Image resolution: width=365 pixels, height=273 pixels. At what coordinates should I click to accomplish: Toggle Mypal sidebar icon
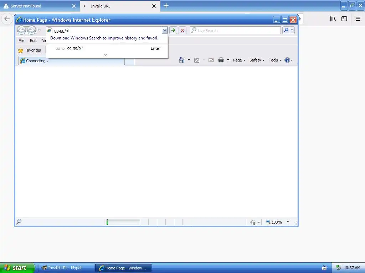(344, 19)
